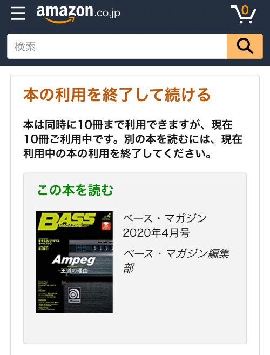The width and height of the screenshot is (270, 355).
Task: Click the ベース・マガジン 2020年4月号 title
Action: pos(165,226)
